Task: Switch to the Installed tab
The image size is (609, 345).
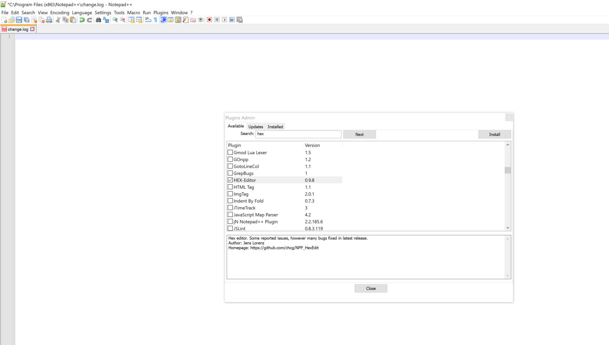Action: 275,126
